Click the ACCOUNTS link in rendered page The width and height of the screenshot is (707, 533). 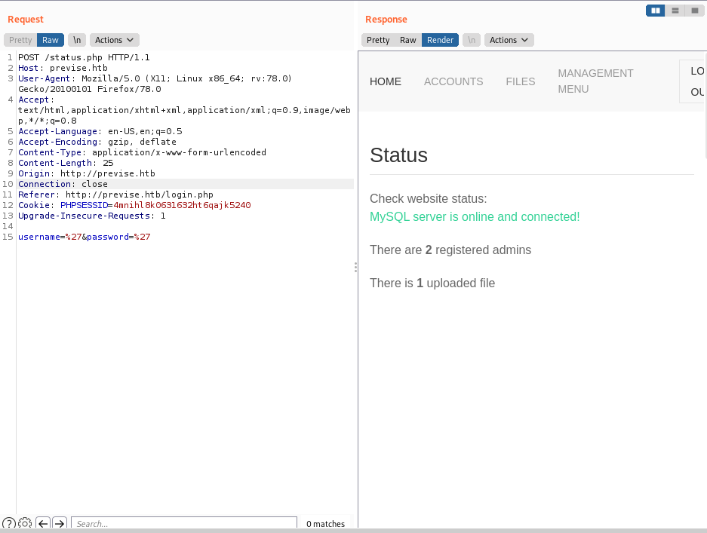coord(453,81)
